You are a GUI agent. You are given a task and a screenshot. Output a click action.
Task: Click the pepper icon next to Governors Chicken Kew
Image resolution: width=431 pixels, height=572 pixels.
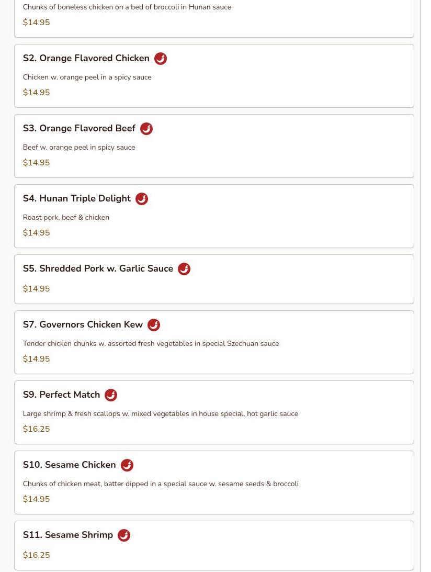(x=154, y=324)
